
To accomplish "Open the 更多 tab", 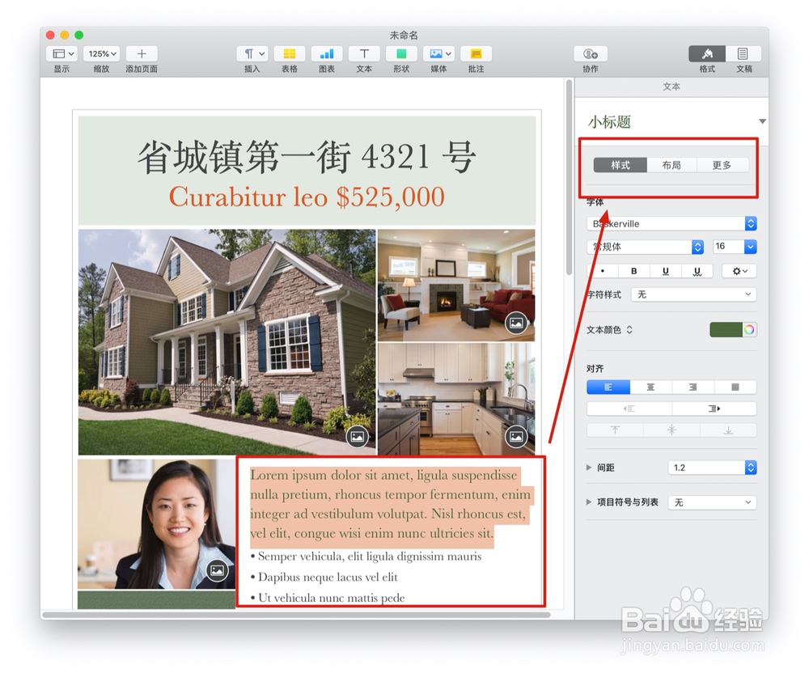I will pos(722,165).
